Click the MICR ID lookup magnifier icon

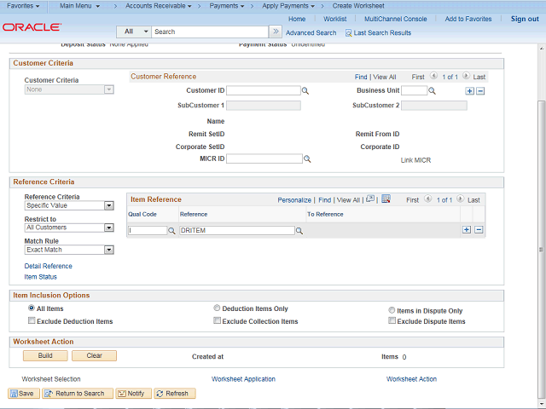tap(308, 158)
